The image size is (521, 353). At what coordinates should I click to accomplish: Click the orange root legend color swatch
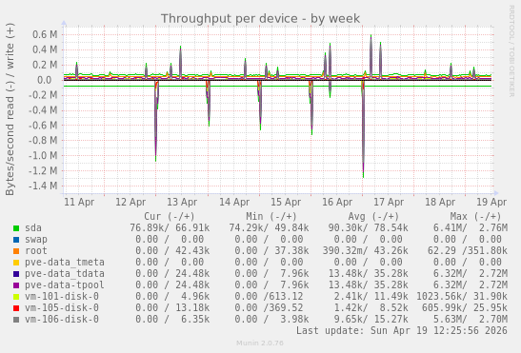point(16,251)
